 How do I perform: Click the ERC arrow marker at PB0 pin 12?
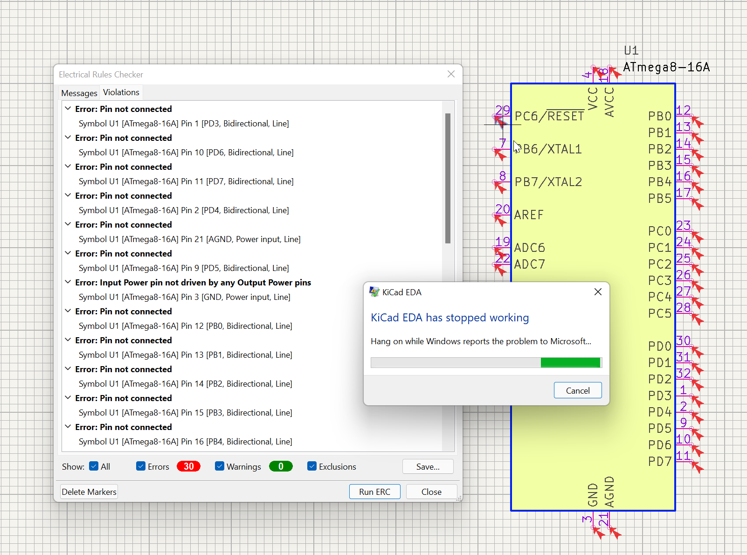point(697,122)
